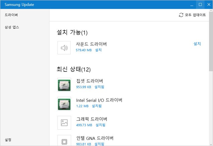Select the 그래픽 드라이버 title

[92, 119]
